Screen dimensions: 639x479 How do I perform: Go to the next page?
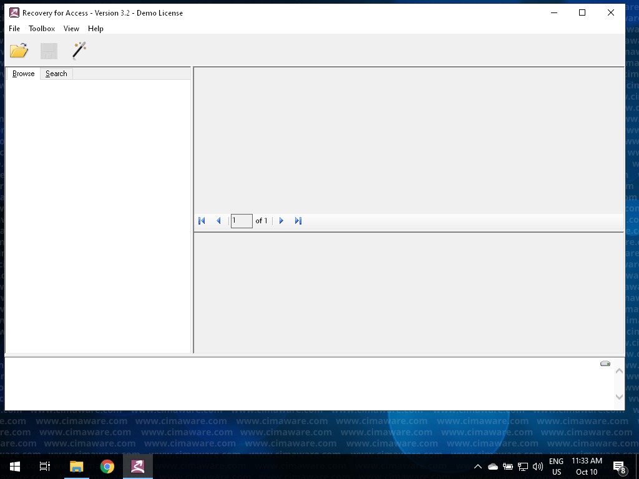point(281,221)
